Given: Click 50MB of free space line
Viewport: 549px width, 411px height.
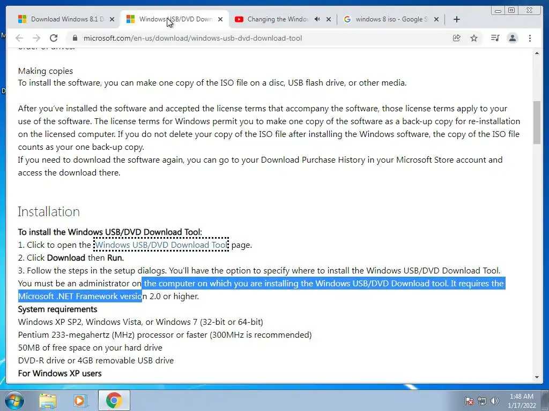Looking at the screenshot, I should [x=90, y=348].
